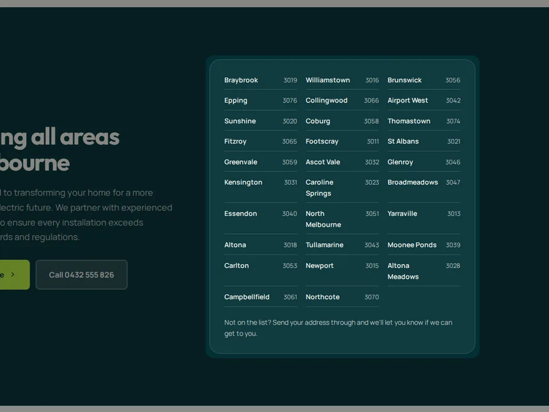Image resolution: width=549 pixels, height=412 pixels.
Task: Click Fitzroy in the suburb list
Action: pos(235,141)
